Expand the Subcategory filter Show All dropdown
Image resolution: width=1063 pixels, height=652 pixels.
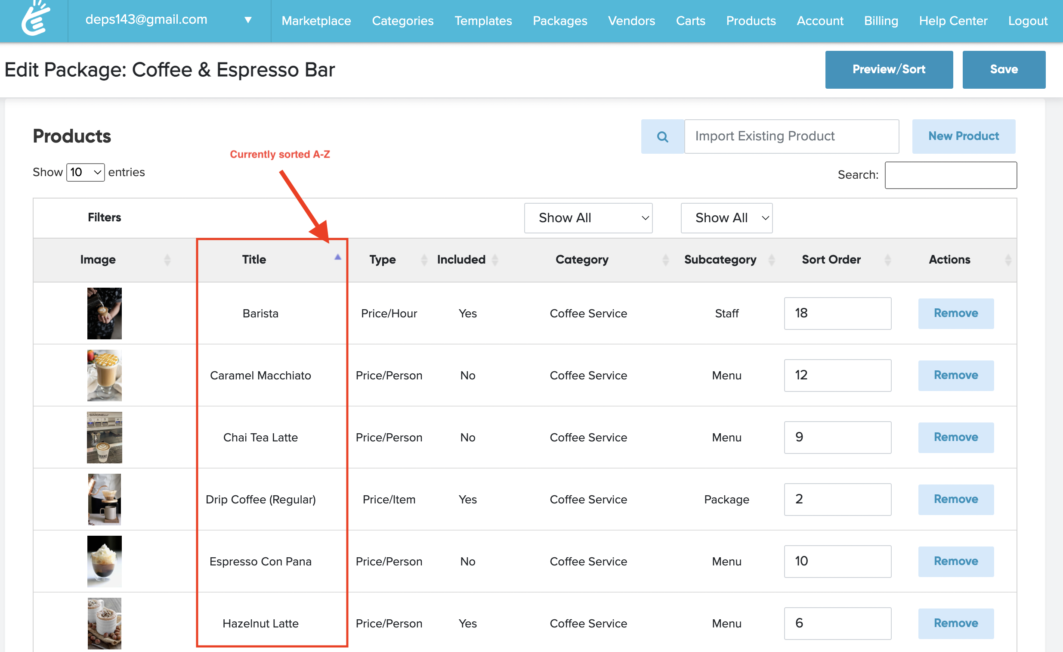pos(726,218)
